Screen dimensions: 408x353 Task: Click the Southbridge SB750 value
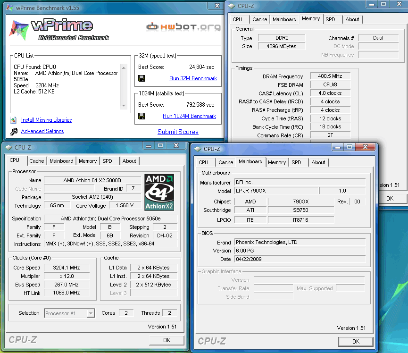pyautogui.click(x=301, y=210)
